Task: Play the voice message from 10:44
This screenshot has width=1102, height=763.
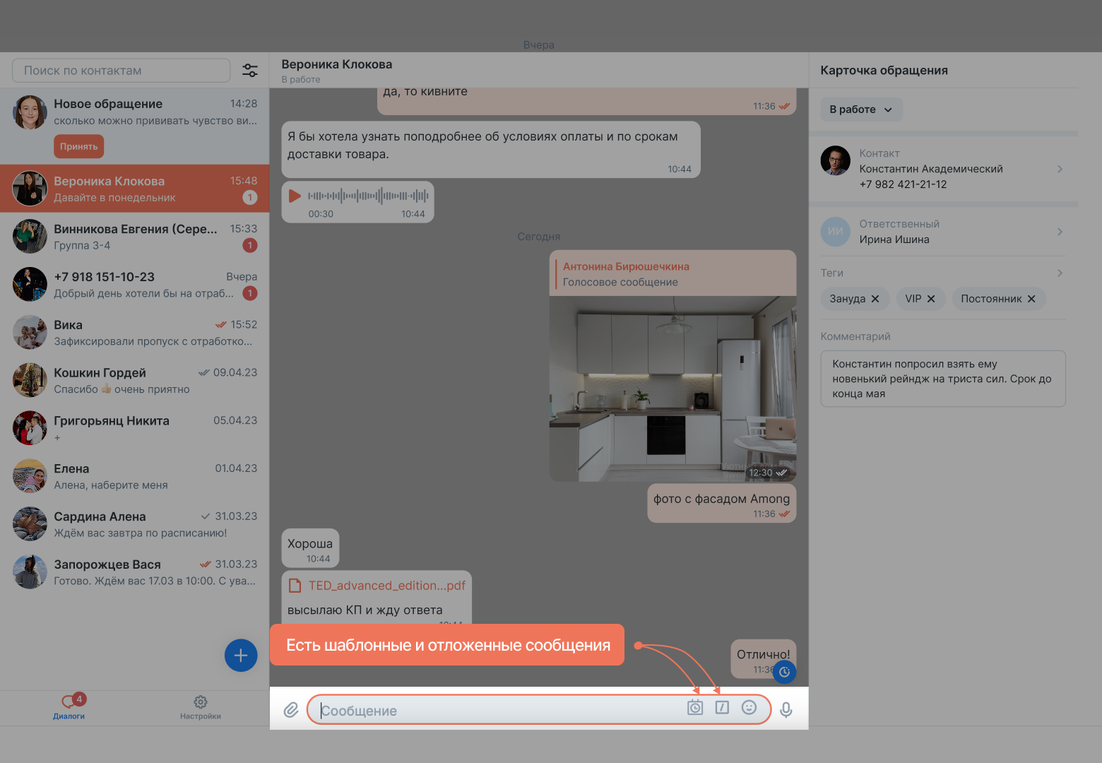Action: click(296, 196)
